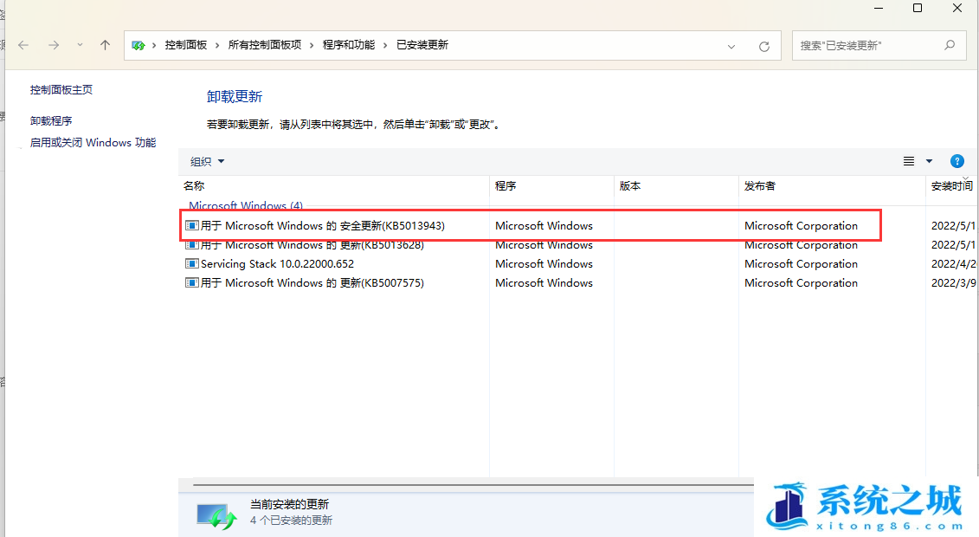
Task: Click the horizontal scrollbar of the list
Action: 473,484
